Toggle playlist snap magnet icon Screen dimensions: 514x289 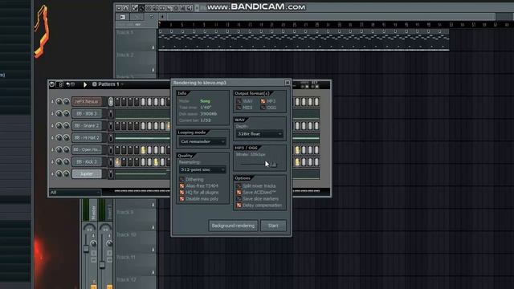pyautogui.click(x=126, y=8)
